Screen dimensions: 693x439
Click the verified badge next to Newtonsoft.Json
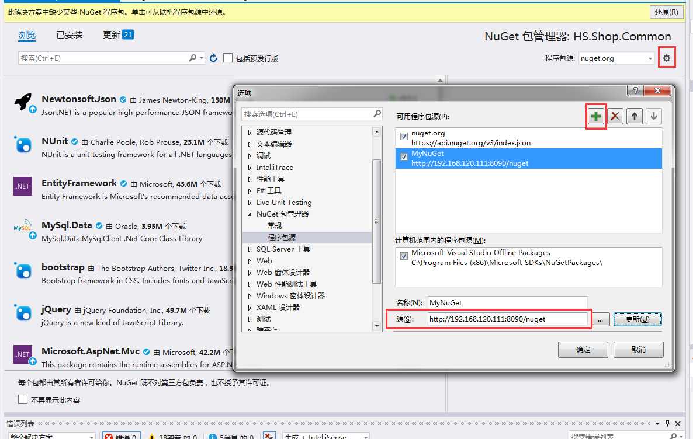123,100
